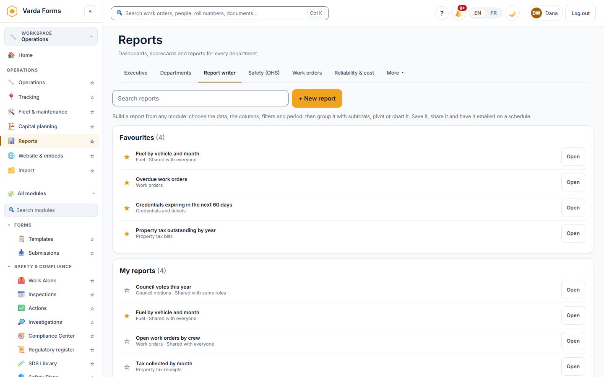Click the DW user avatar
Screen dimensions: 604x377
click(536, 13)
